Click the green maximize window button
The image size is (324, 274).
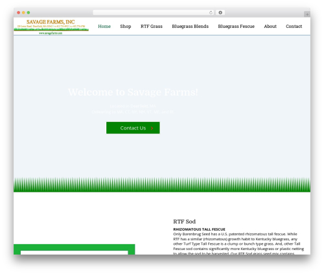point(29,13)
